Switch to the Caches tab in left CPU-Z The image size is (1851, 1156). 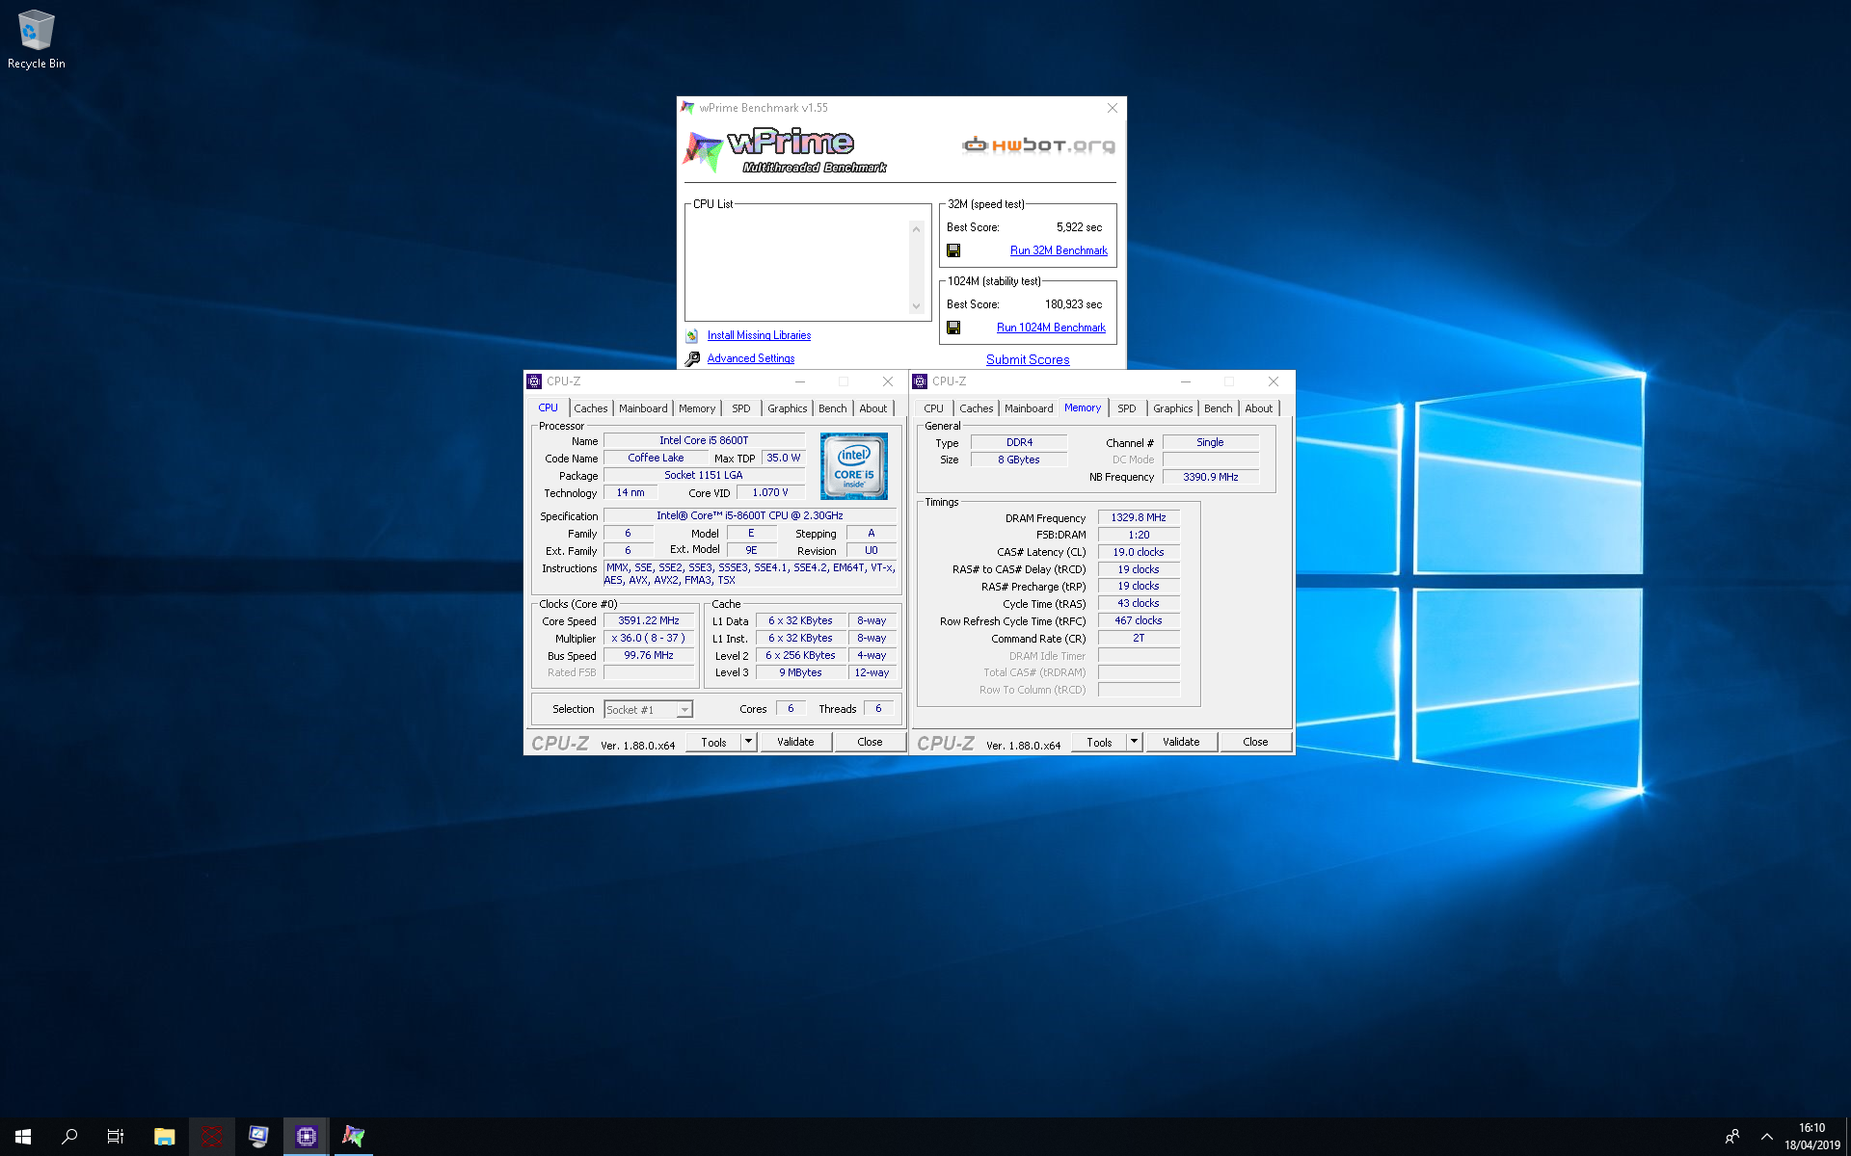[591, 408]
